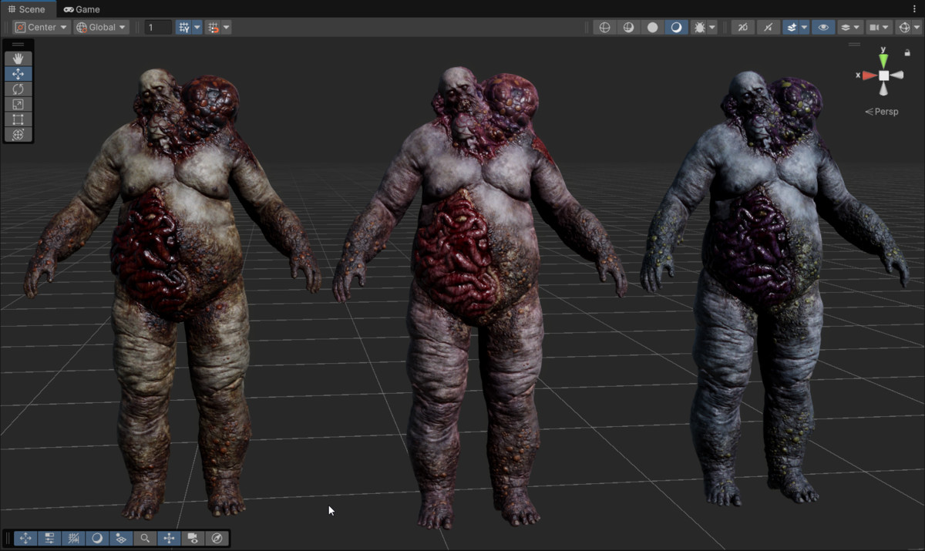Image resolution: width=925 pixels, height=551 pixels.
Task: Toggle Grid and Snap overlay in bottom bar
Action: 73,539
